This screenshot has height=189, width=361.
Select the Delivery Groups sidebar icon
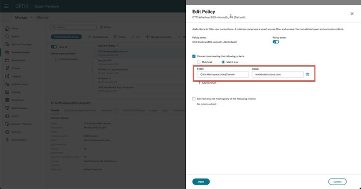click(7, 52)
